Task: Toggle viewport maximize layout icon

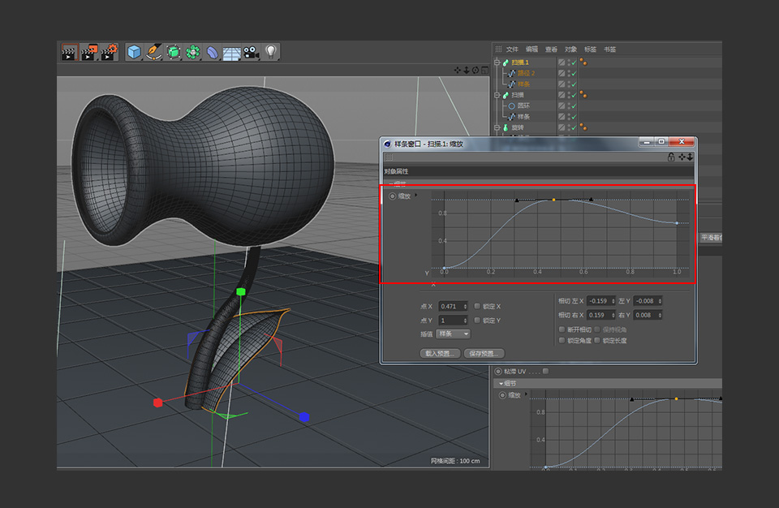Action: point(485,70)
